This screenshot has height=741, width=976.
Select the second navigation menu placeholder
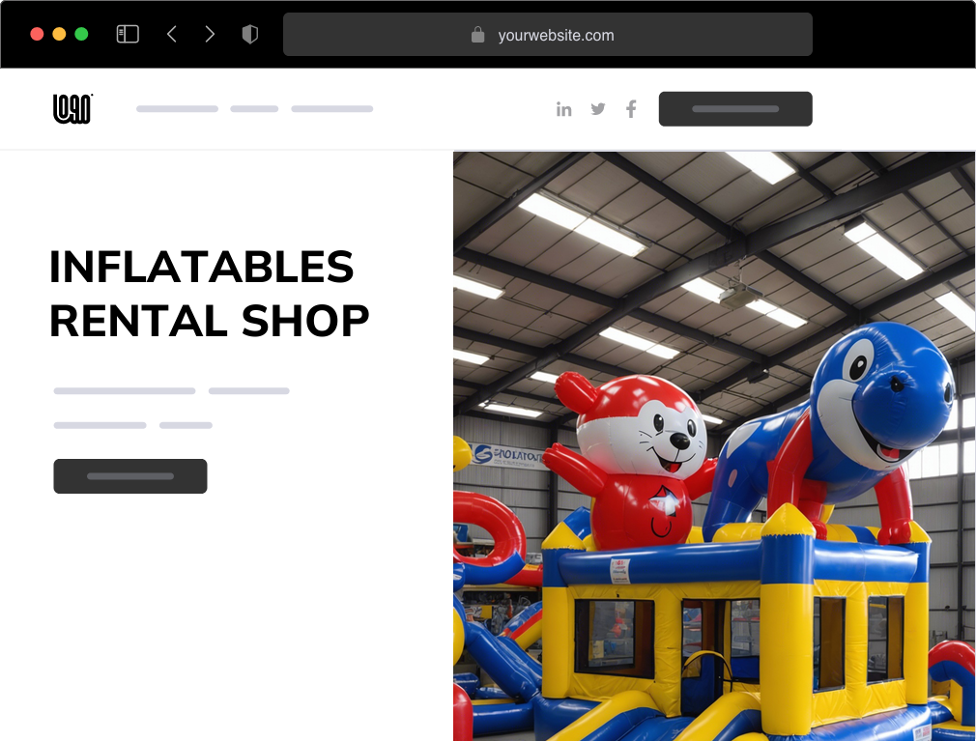click(254, 109)
